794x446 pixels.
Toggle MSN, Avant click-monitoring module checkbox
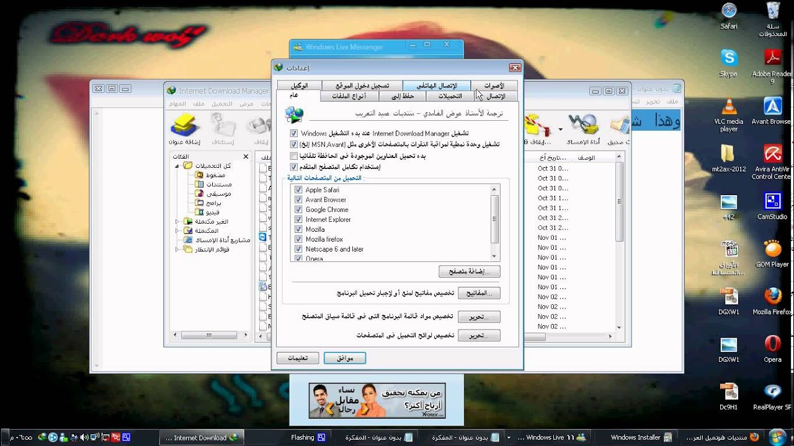point(294,144)
